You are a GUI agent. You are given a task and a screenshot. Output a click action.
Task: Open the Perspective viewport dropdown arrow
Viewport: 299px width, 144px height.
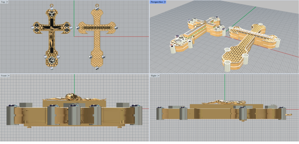(165, 2)
